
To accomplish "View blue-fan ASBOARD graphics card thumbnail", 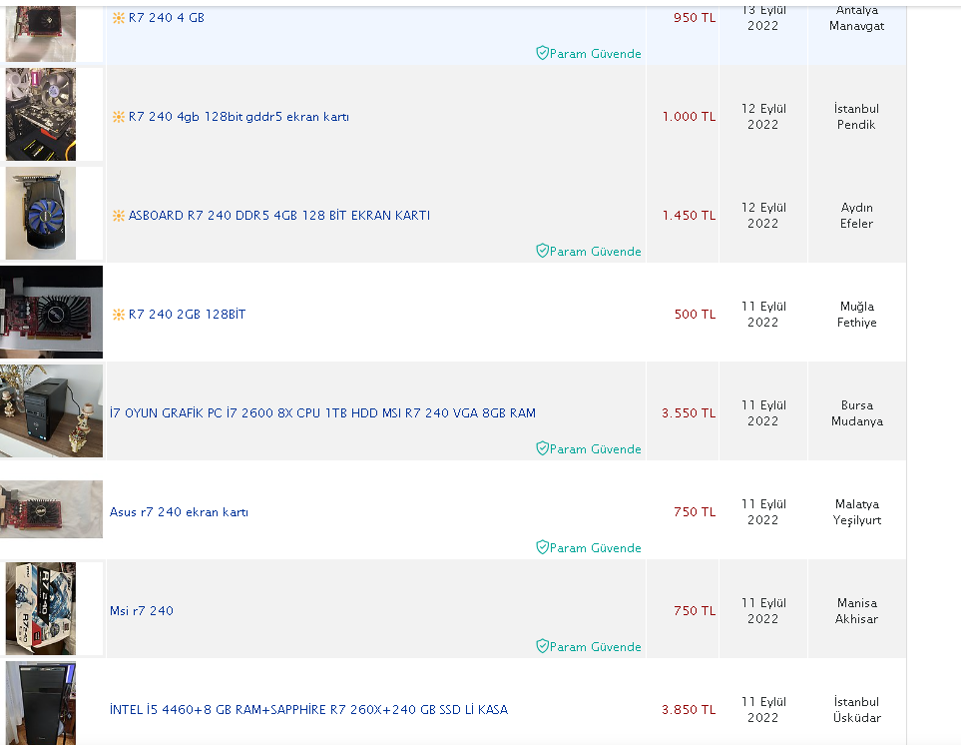I will (x=41, y=214).
